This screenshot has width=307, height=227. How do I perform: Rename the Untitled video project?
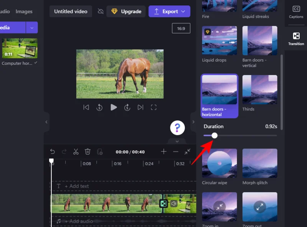coord(71,11)
